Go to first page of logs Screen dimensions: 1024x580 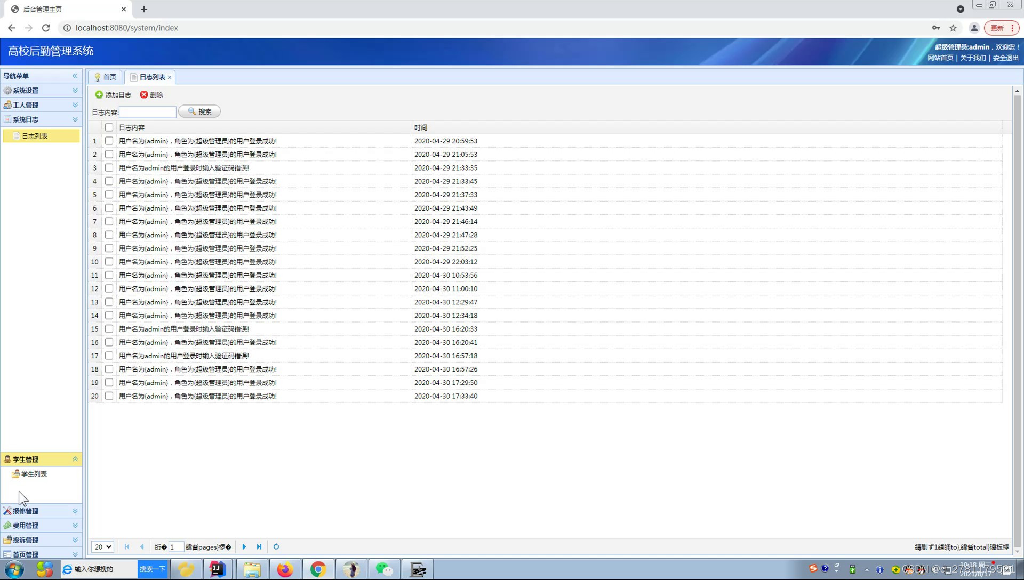127,546
